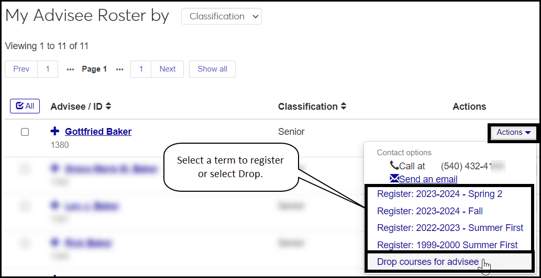Go to Next page

(168, 69)
